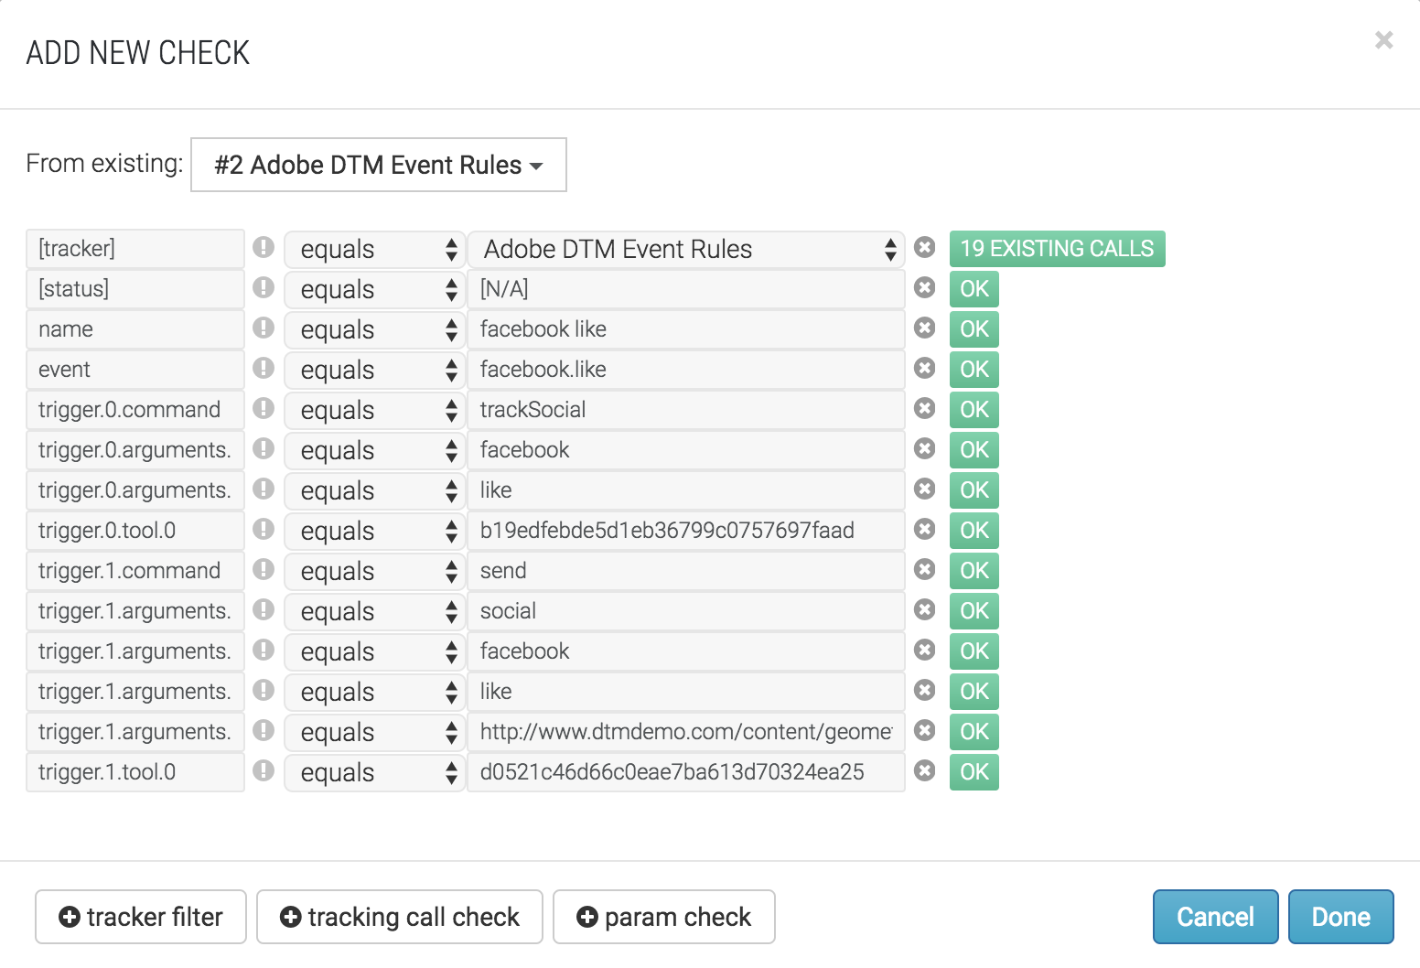Edit the 'send' value field
Screen dimensions: 1420x968
(686, 571)
